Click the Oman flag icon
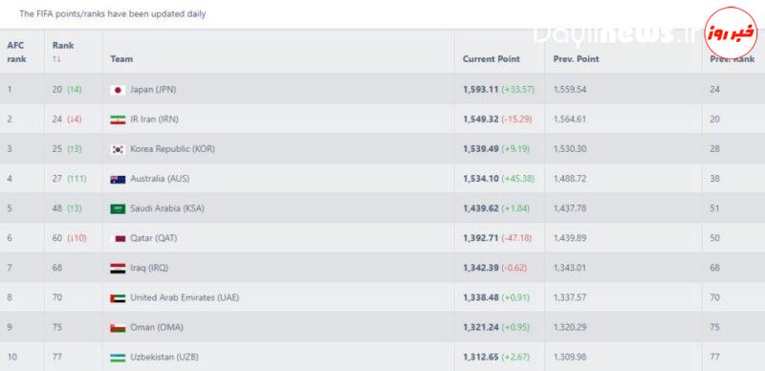Image resolution: width=765 pixels, height=371 pixels. click(118, 328)
